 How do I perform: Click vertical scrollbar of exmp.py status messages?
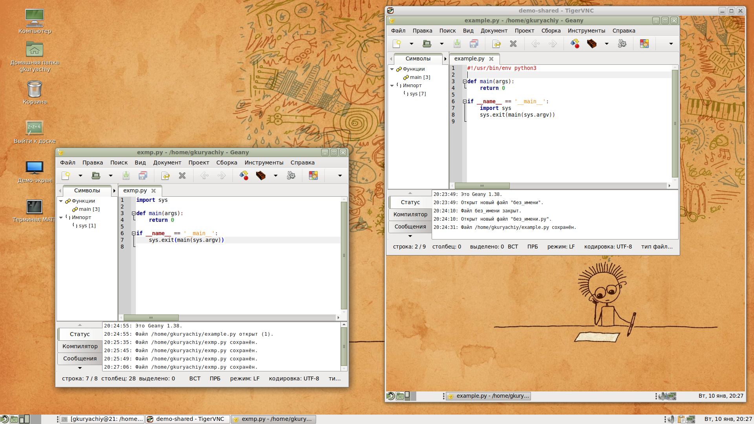pos(344,347)
